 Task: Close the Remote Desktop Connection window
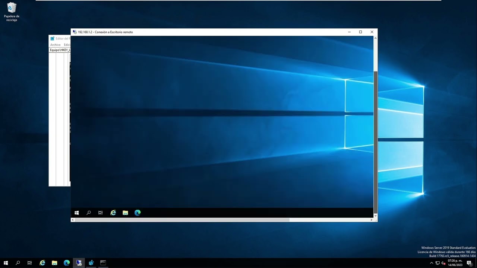(372, 32)
